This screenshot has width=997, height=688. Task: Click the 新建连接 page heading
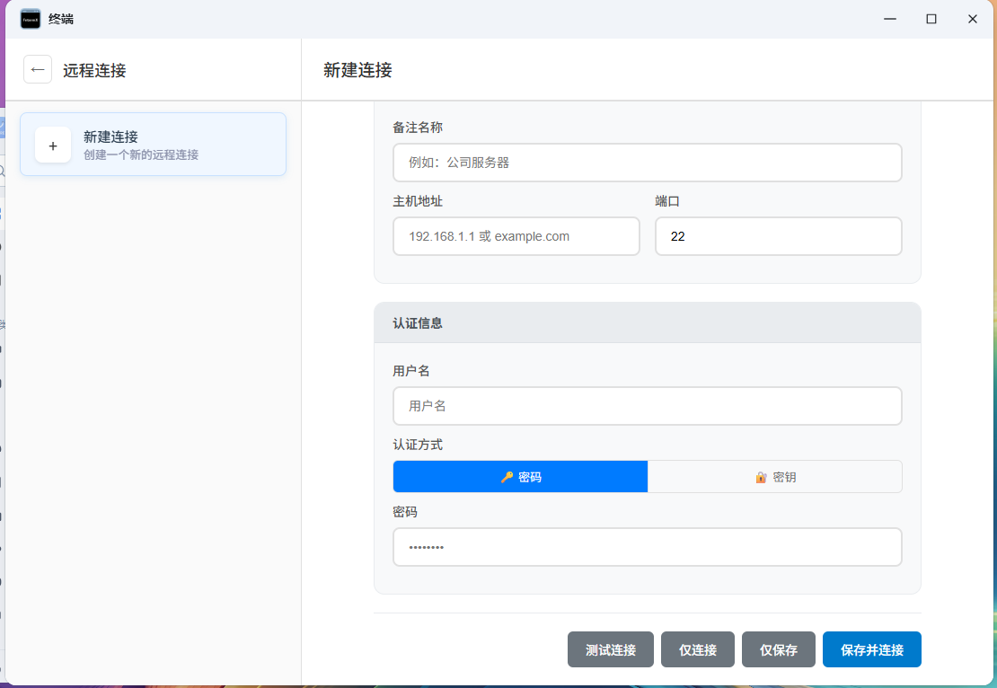[x=357, y=70]
